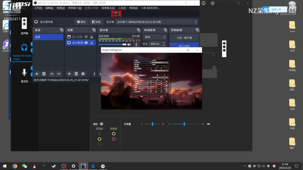
Task: Open 桌面音频 three-dot options menu
Action: click(x=136, y=45)
